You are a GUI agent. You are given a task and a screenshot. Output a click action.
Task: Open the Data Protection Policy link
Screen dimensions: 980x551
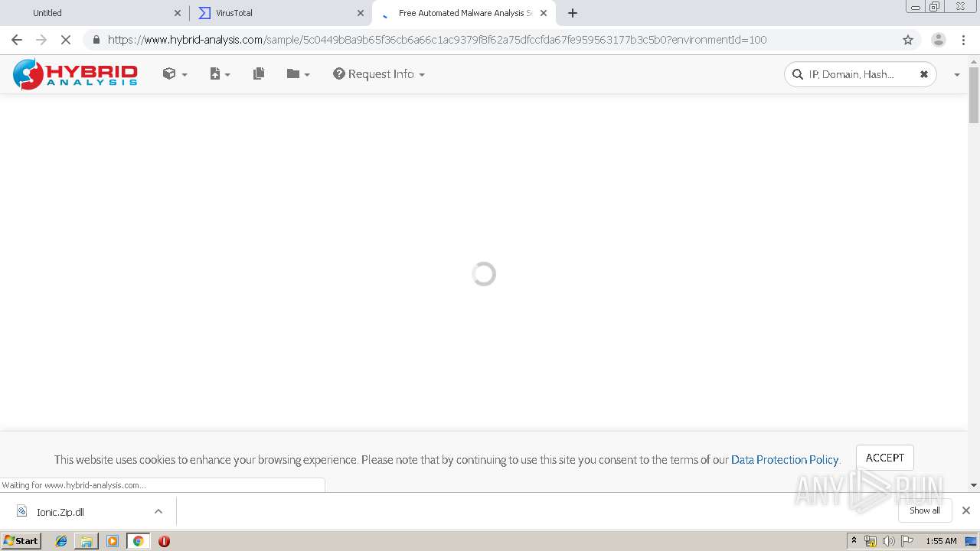pos(785,460)
